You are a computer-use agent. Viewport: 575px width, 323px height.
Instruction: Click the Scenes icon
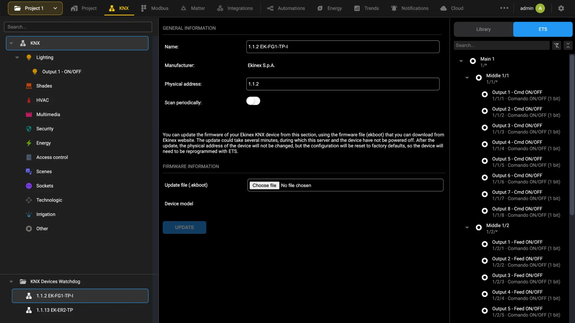pyautogui.click(x=29, y=171)
